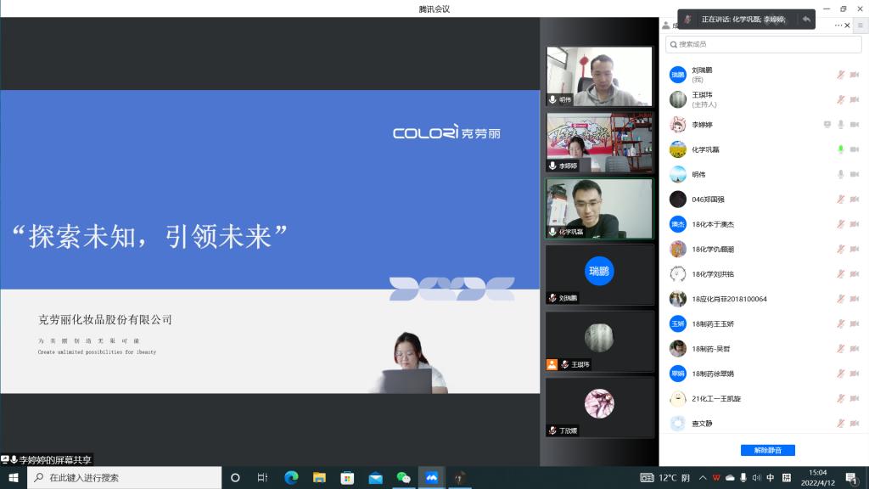The height and width of the screenshot is (489, 869).
Task: Toggle the green microphone of 化学巩磊
Action: [x=840, y=149]
